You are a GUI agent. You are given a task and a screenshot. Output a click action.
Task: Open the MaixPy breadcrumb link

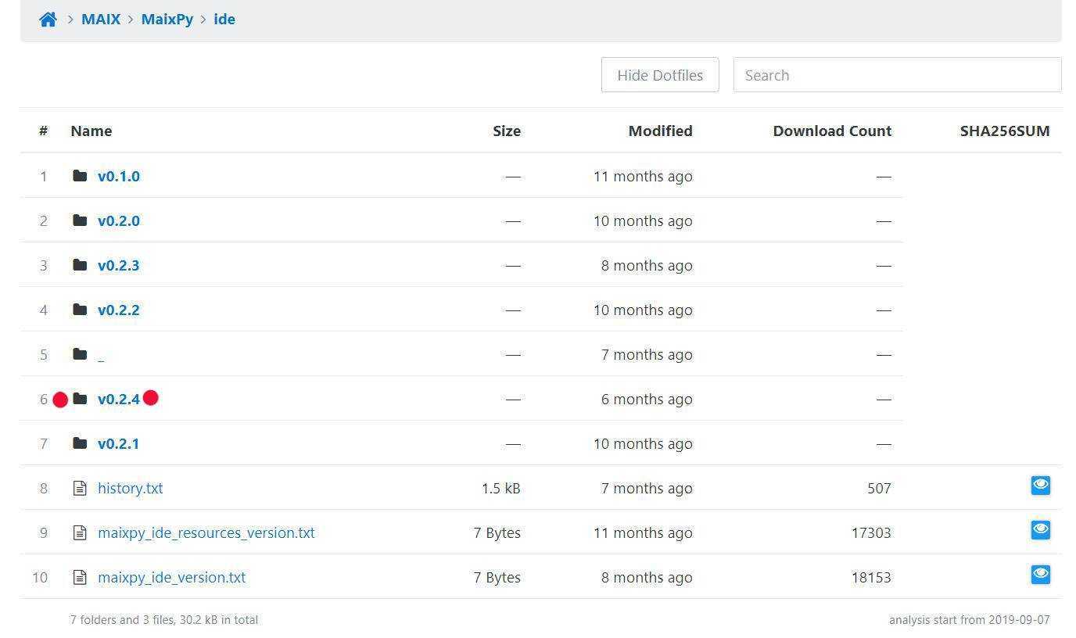(167, 20)
